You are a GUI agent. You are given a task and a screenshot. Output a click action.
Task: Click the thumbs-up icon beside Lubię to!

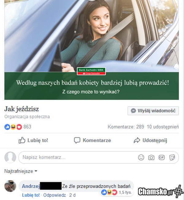[x=22, y=140]
